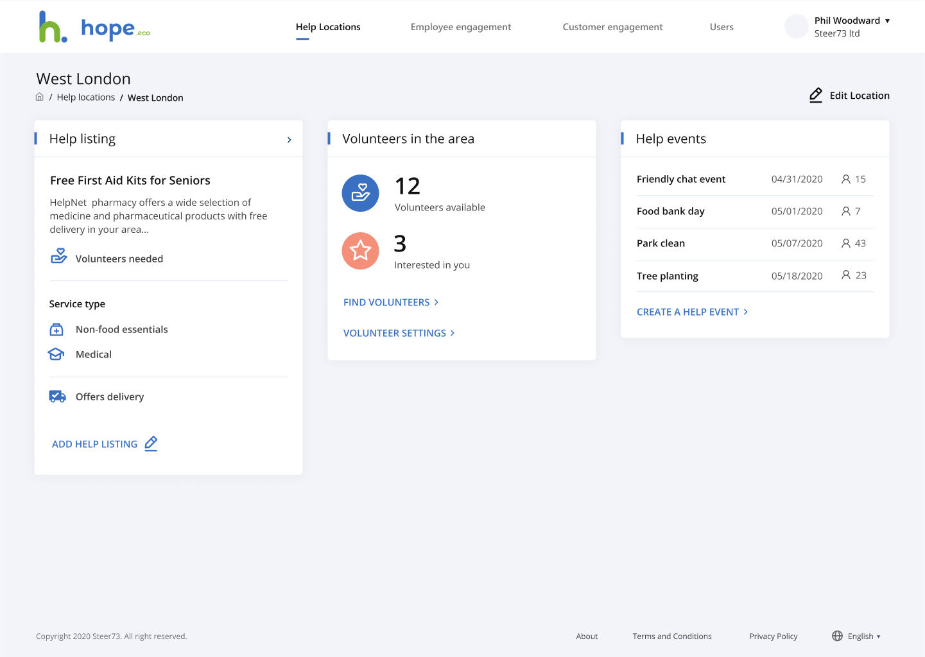Image resolution: width=925 pixels, height=657 pixels.
Task: Open the About footer link
Action: [587, 636]
